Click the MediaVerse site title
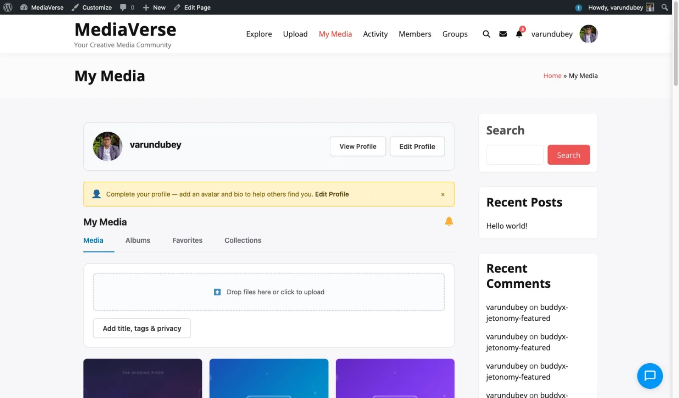 (x=125, y=30)
